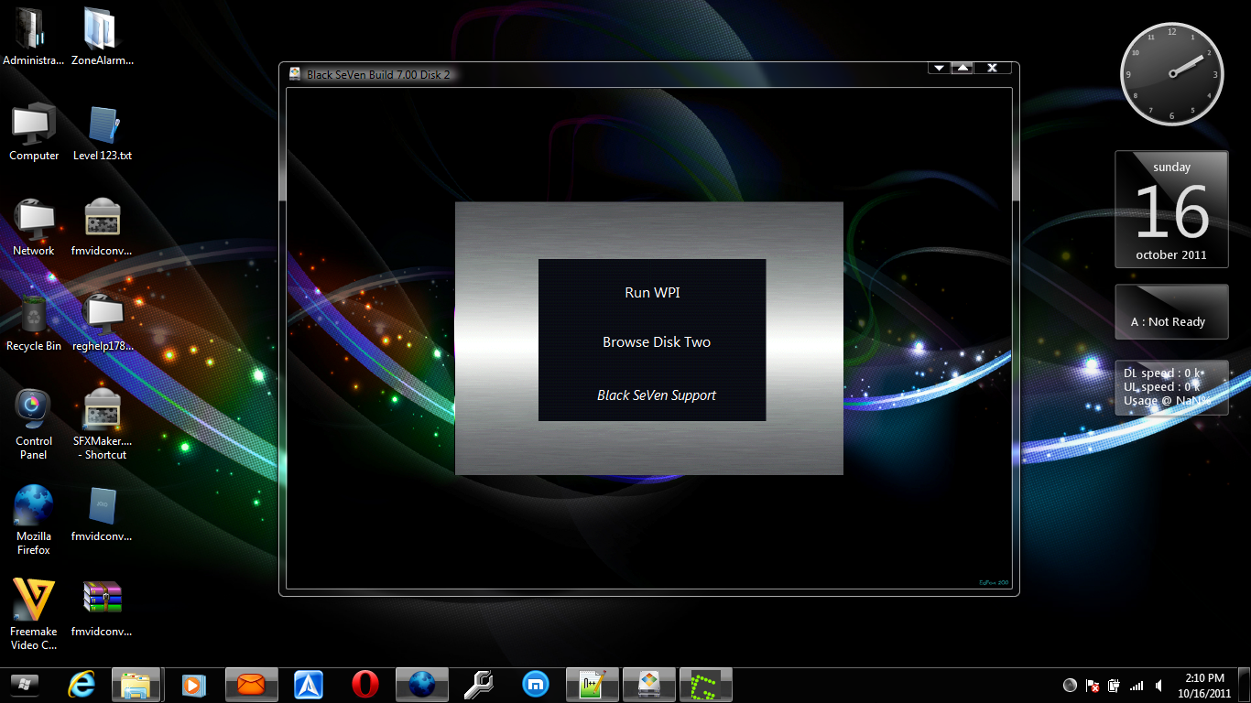Select the SFXMaker Shortcut icon
Screen dimensions: 1251x703
(102, 424)
